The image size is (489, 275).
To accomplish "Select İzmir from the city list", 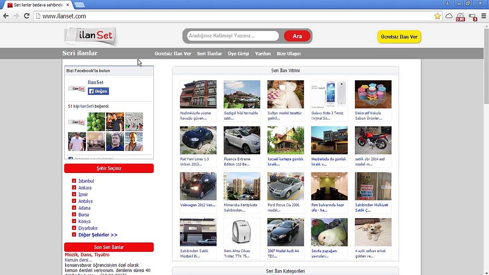I will pyautogui.click(x=83, y=194).
